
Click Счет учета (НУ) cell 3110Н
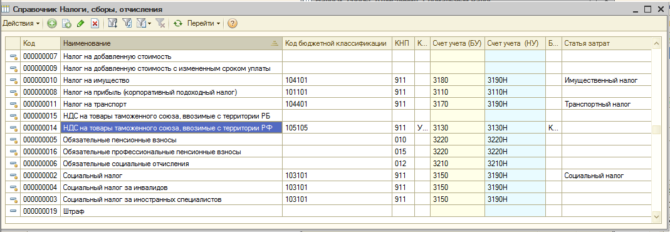515,92
